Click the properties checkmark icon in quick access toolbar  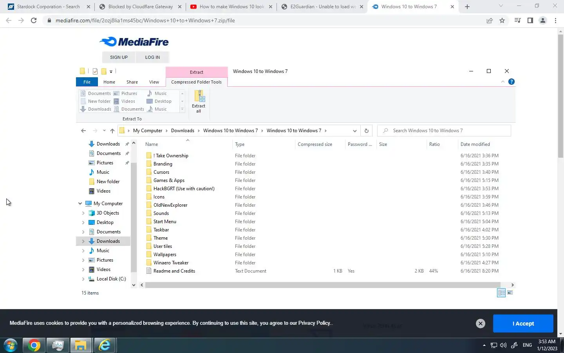click(95, 71)
